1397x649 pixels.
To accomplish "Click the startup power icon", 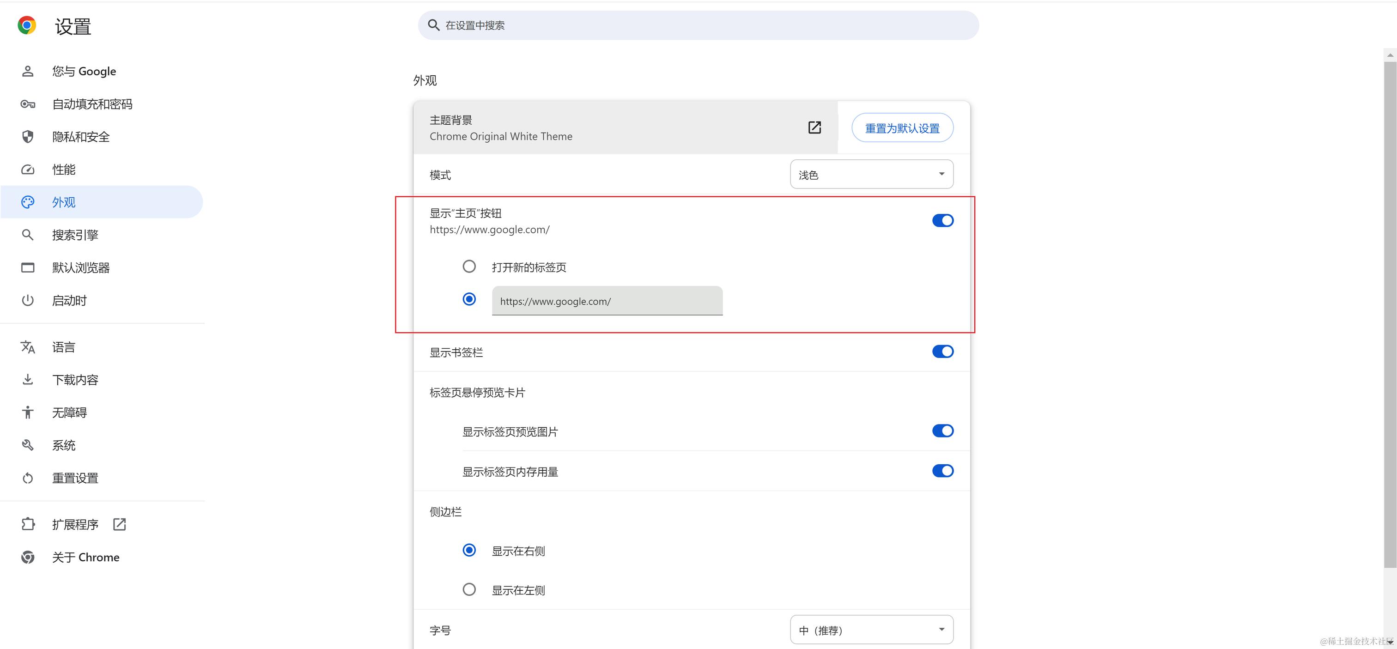I will pos(28,300).
